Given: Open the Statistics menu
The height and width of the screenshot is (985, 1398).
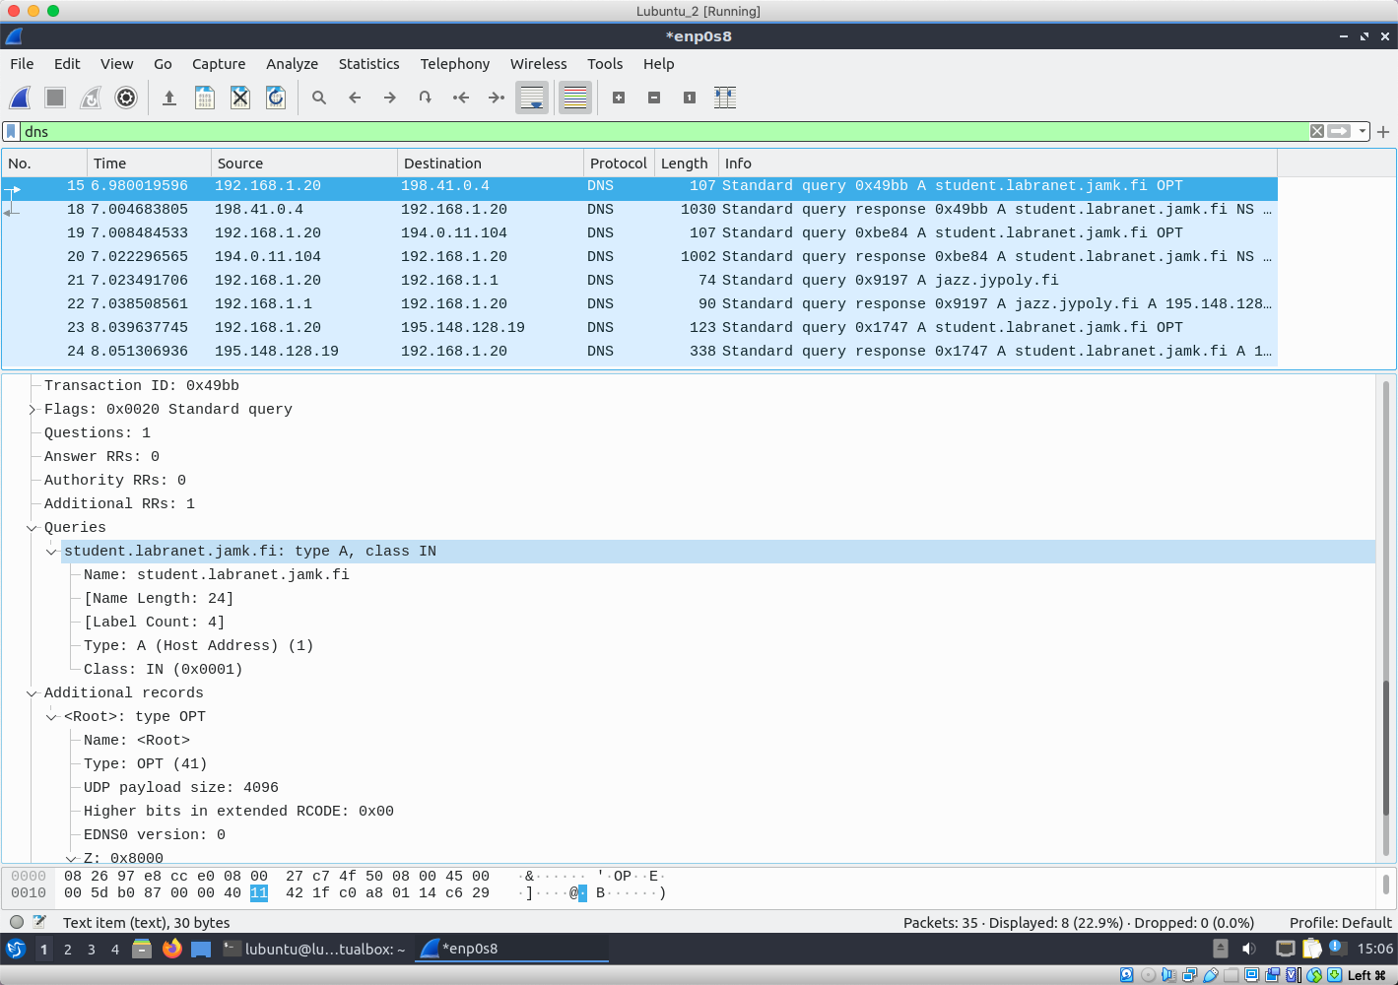Looking at the screenshot, I should click(x=368, y=64).
